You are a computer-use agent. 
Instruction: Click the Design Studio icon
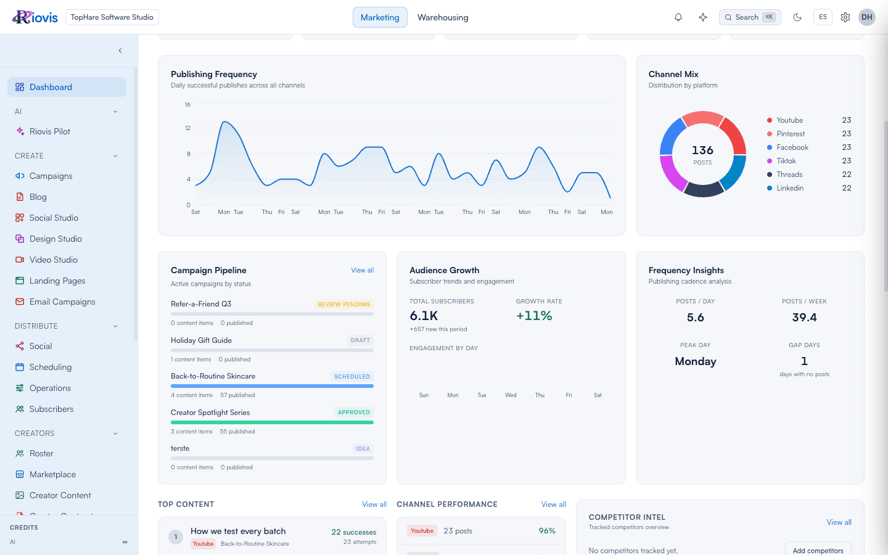tap(20, 239)
